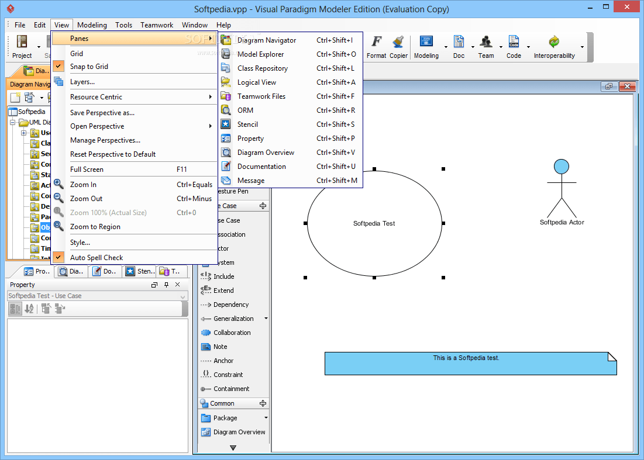Switch to the Do.. documentation tab
Viewport: 644px width, 460px height.
click(x=104, y=271)
